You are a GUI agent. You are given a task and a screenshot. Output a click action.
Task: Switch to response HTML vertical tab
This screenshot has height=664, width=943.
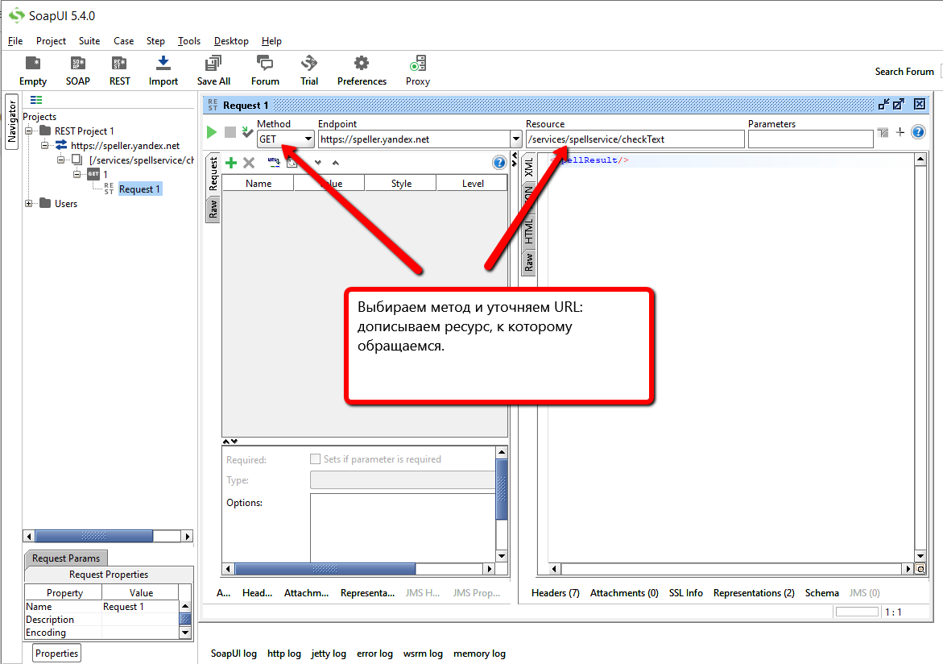(528, 231)
